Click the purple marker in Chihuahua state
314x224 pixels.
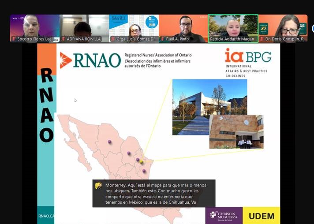coord(109,142)
